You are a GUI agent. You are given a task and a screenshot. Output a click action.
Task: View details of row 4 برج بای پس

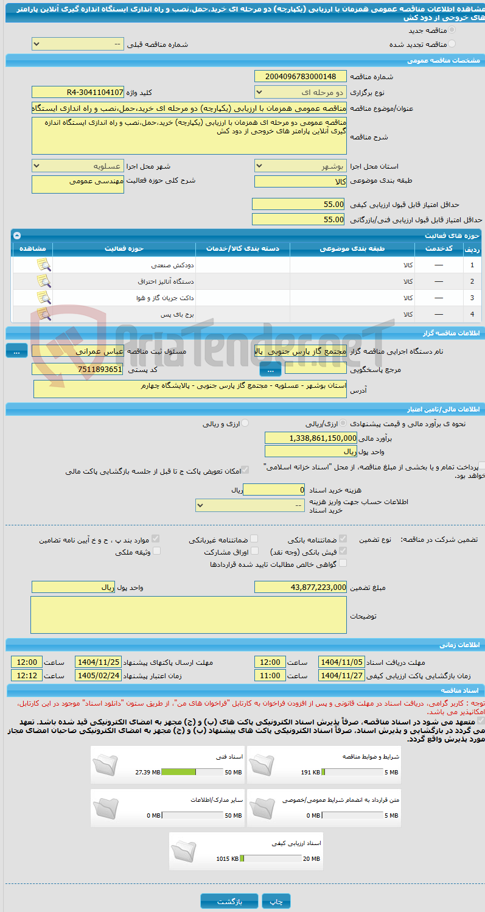tap(43, 314)
